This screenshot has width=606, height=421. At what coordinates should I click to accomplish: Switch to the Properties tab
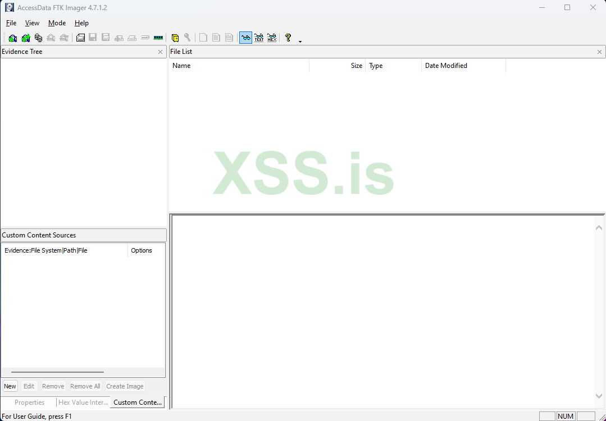click(29, 402)
